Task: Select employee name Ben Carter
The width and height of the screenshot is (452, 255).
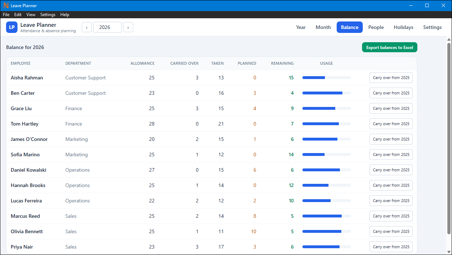Action: pyautogui.click(x=23, y=93)
